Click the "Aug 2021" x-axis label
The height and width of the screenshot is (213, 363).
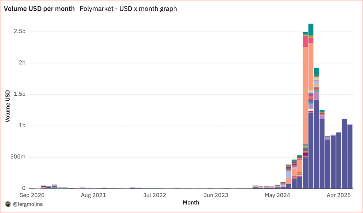(x=93, y=195)
